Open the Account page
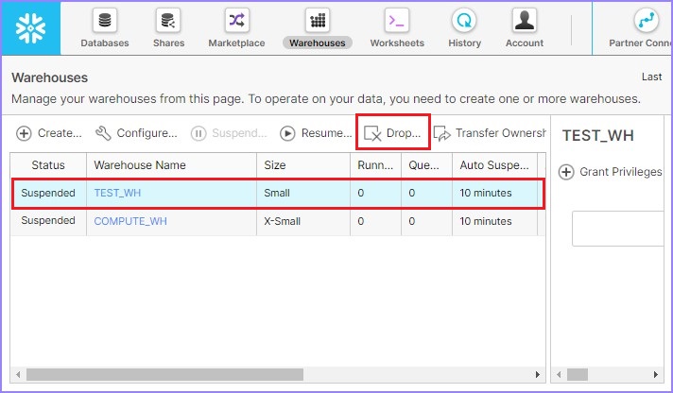Viewport: 673px width, 393px height. click(x=524, y=28)
